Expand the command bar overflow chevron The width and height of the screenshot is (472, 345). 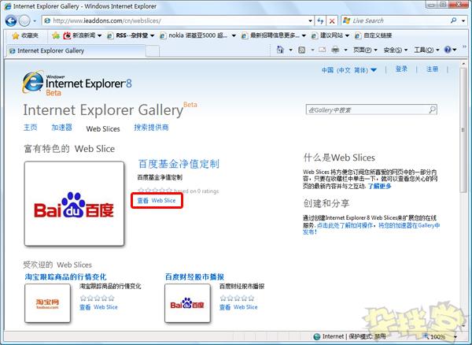(x=464, y=46)
